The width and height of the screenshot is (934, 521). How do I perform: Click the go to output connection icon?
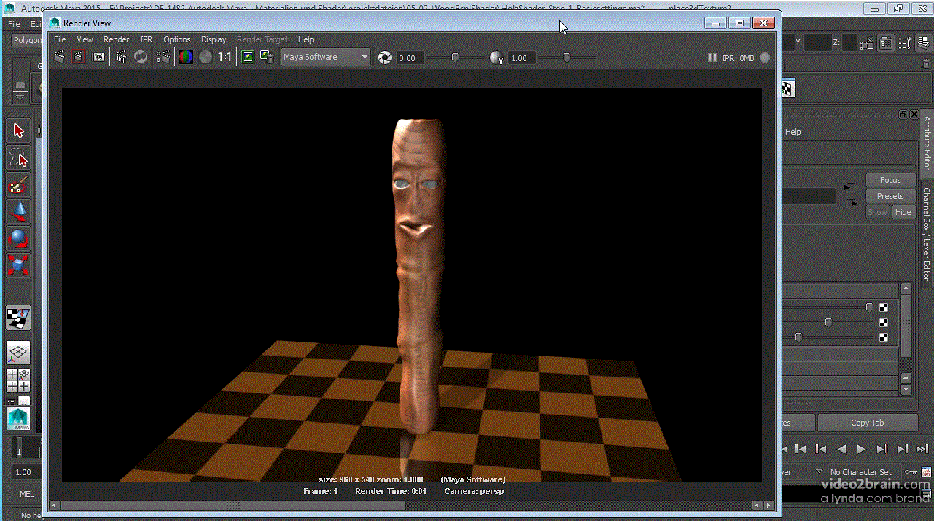coord(852,204)
